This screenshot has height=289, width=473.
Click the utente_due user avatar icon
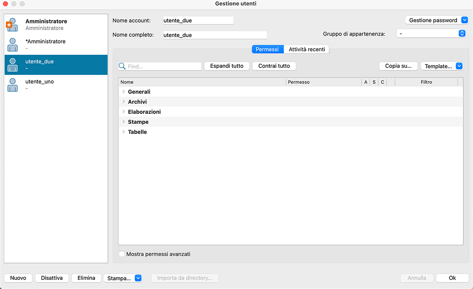pyautogui.click(x=13, y=65)
